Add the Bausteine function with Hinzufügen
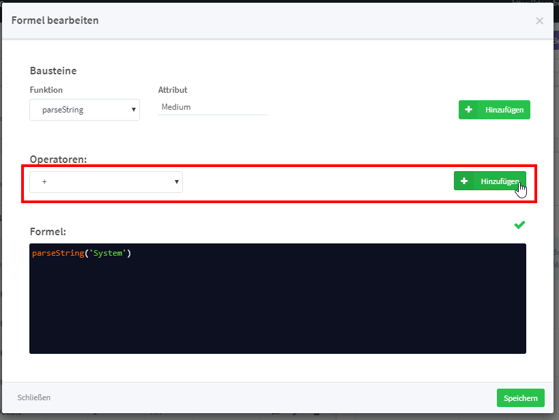The height and width of the screenshot is (420, 559). tap(494, 110)
